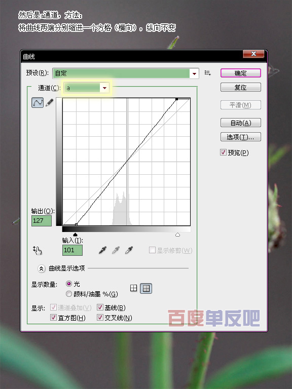Screen dimensions: 292x389
Task: Toggle the 直方图 histogram checkbox
Action: click(x=53, y=317)
